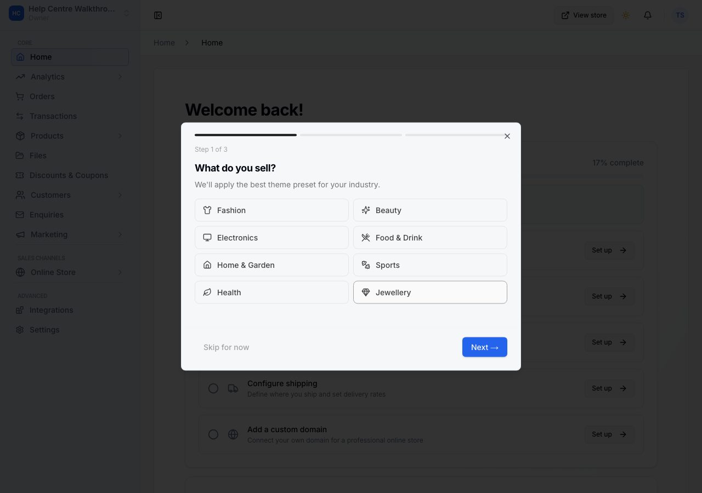Go to Customers section

[70, 195]
